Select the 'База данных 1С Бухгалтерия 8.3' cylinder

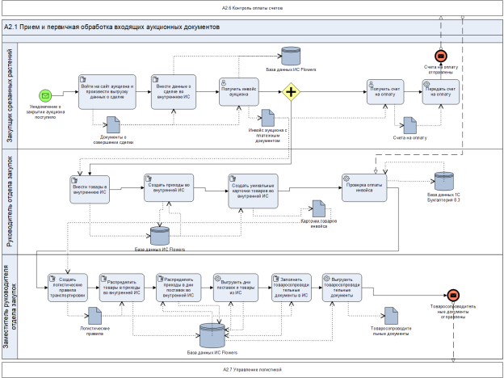click(x=444, y=181)
